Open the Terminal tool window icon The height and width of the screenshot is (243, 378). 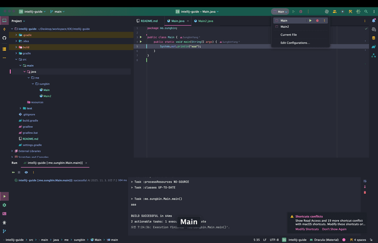[4, 214]
